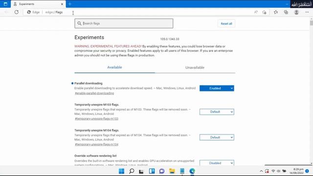Open a new tab with plus button
This screenshot has height=176, width=313.
69,4
